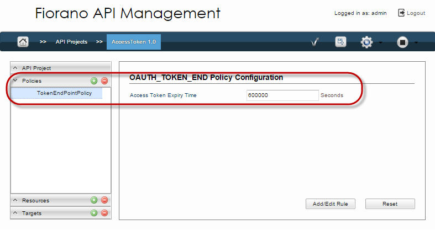The width and height of the screenshot is (435, 230).
Task: Click the stop circle icon
Action: [x=402, y=42]
